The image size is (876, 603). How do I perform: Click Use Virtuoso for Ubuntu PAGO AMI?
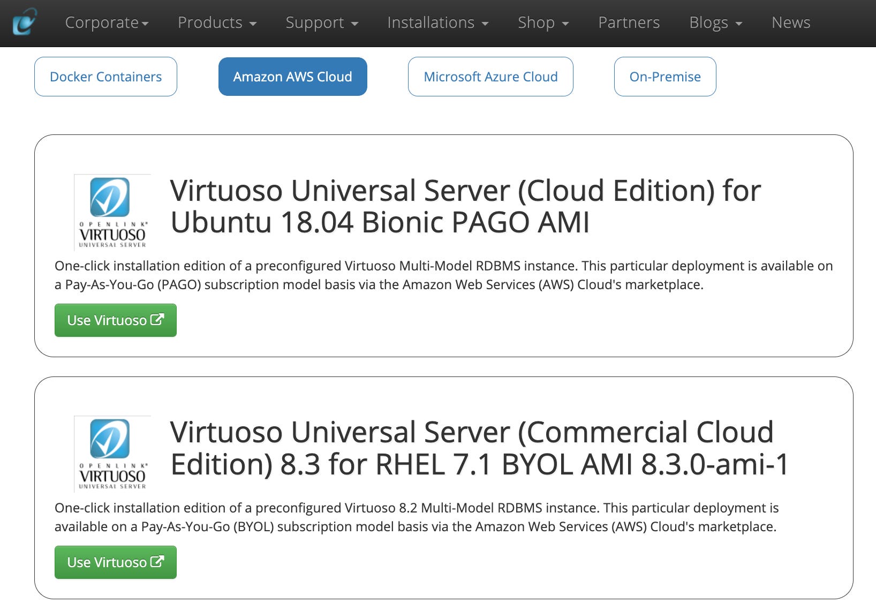coord(116,320)
